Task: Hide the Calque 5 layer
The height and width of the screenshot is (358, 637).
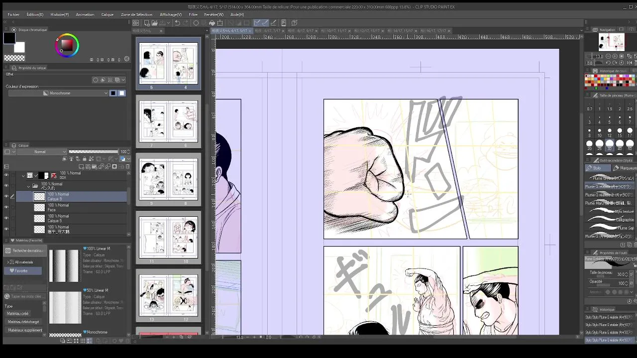Action: [6, 218]
